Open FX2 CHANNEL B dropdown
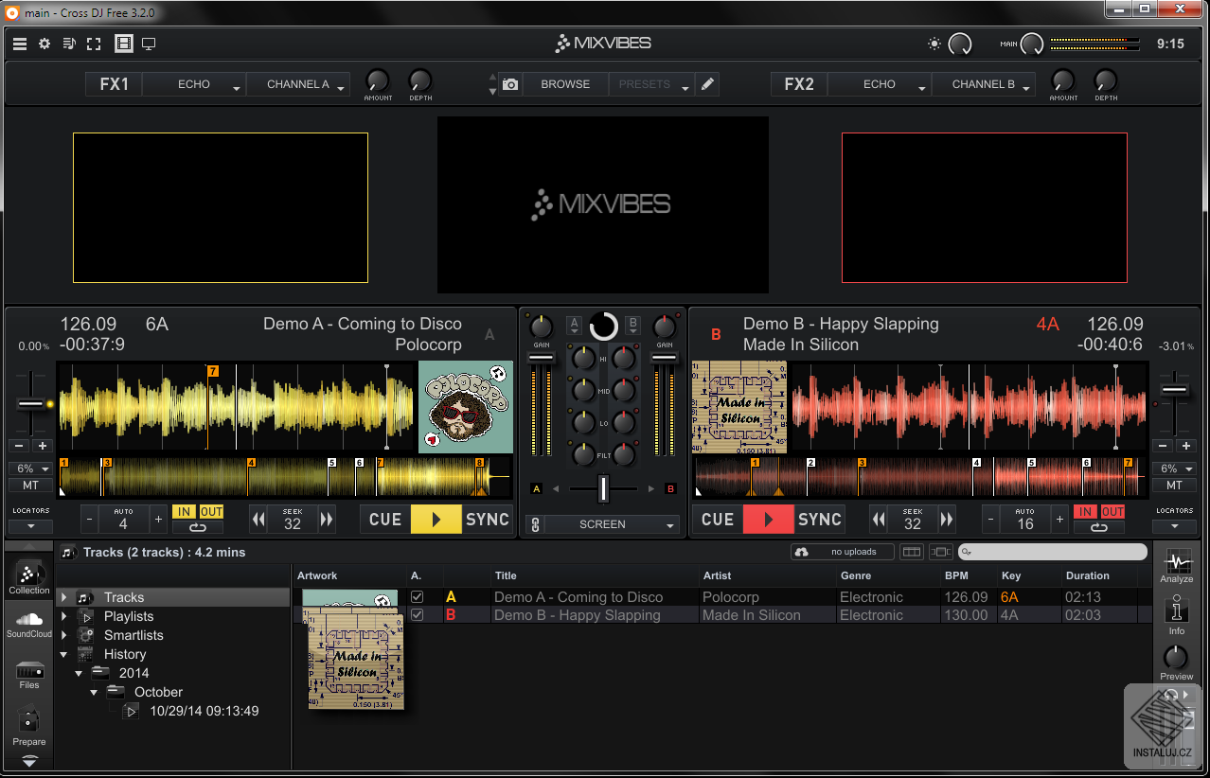This screenshot has height=778, width=1210. coord(984,84)
